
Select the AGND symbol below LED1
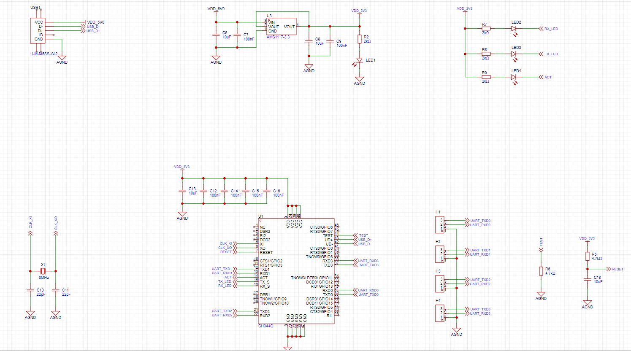(x=360, y=81)
